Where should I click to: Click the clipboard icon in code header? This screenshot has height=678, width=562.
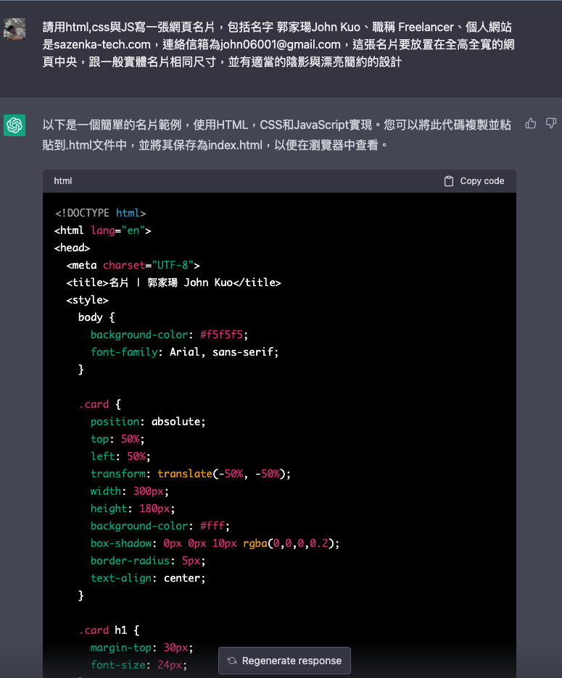click(449, 181)
